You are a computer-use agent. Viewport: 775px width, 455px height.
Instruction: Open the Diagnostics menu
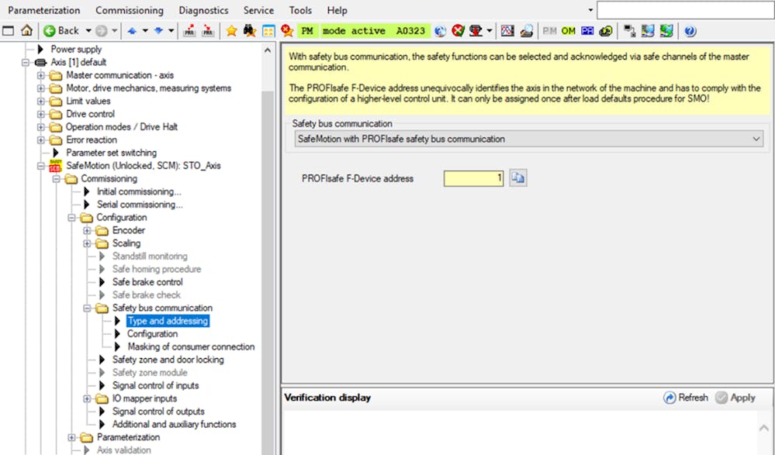coord(203,10)
